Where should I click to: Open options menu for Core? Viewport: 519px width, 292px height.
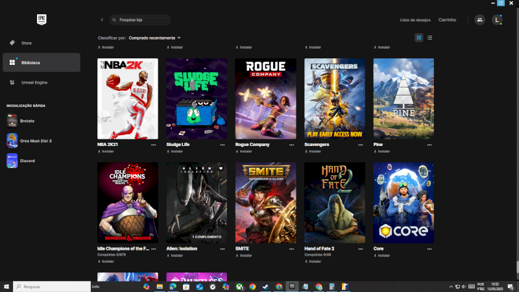429,249
